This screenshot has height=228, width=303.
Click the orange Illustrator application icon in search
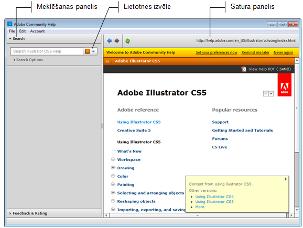(x=88, y=51)
